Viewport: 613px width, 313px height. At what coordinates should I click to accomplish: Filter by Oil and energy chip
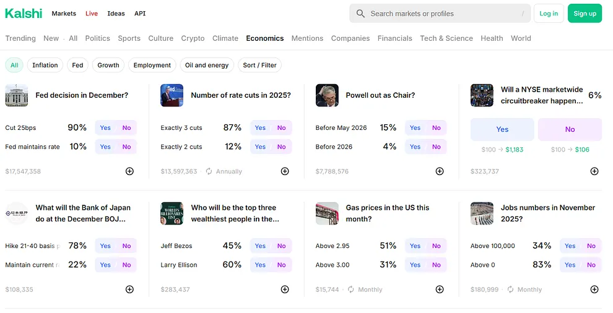207,65
